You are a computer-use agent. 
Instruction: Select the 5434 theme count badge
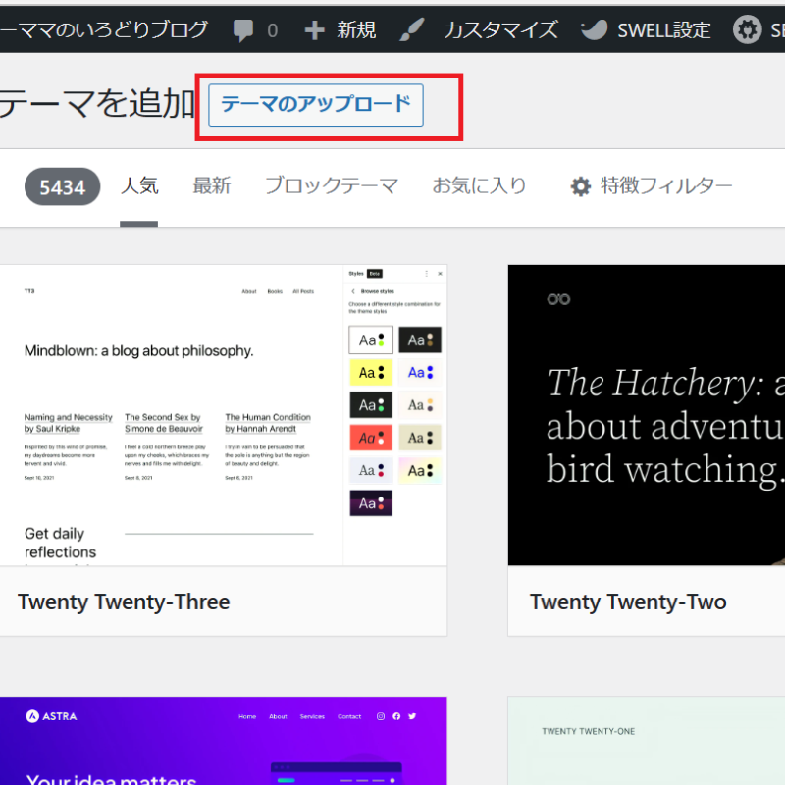63,186
